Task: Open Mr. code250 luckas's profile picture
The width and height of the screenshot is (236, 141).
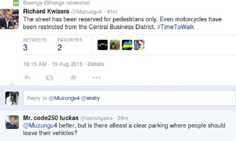Action: [x=12, y=122]
